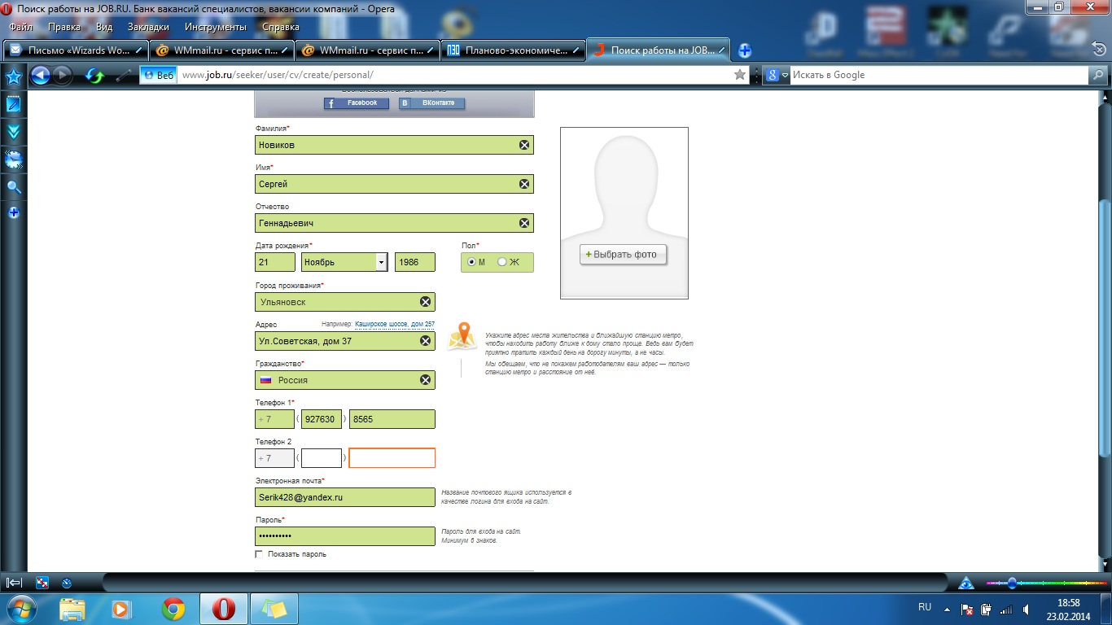Open the Google search engine dropdown arrow
Screen dimensions: 1112x625
pyautogui.click(x=785, y=75)
